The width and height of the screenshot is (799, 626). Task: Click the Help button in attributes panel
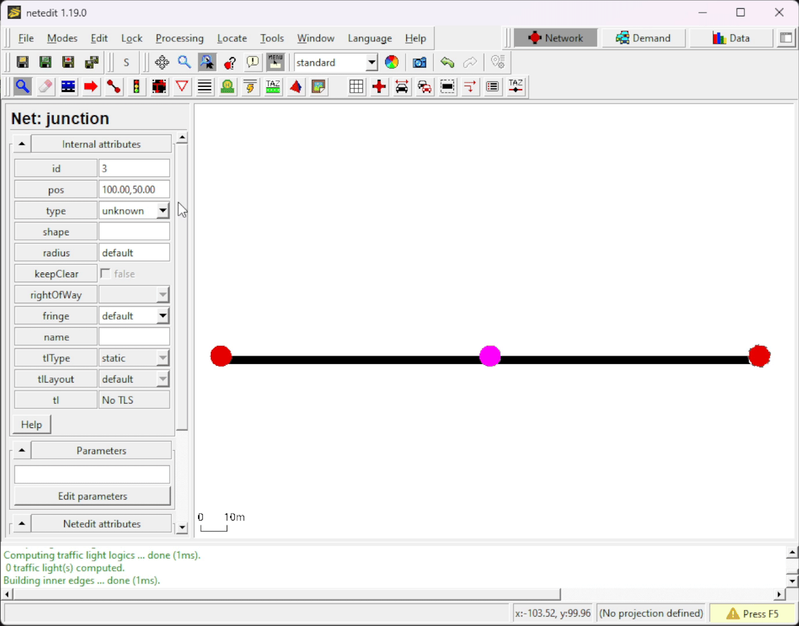[x=31, y=425]
